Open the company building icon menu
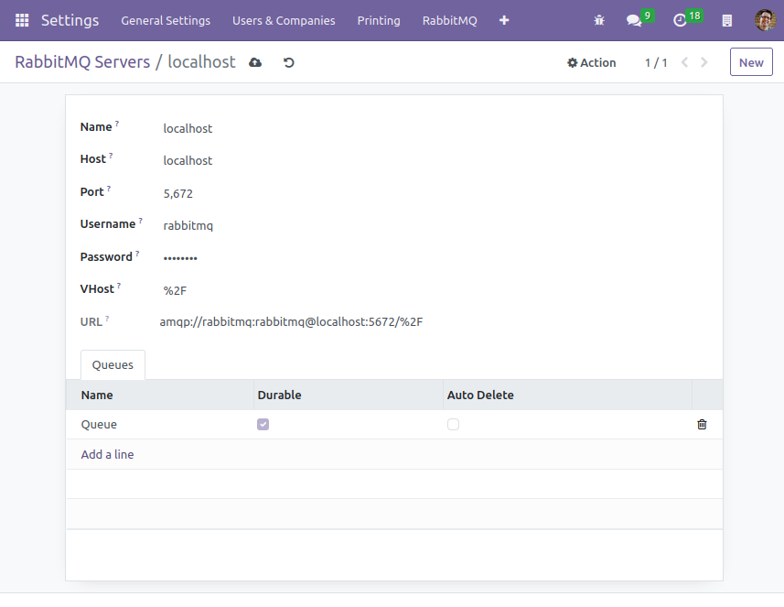 pyautogui.click(x=727, y=20)
